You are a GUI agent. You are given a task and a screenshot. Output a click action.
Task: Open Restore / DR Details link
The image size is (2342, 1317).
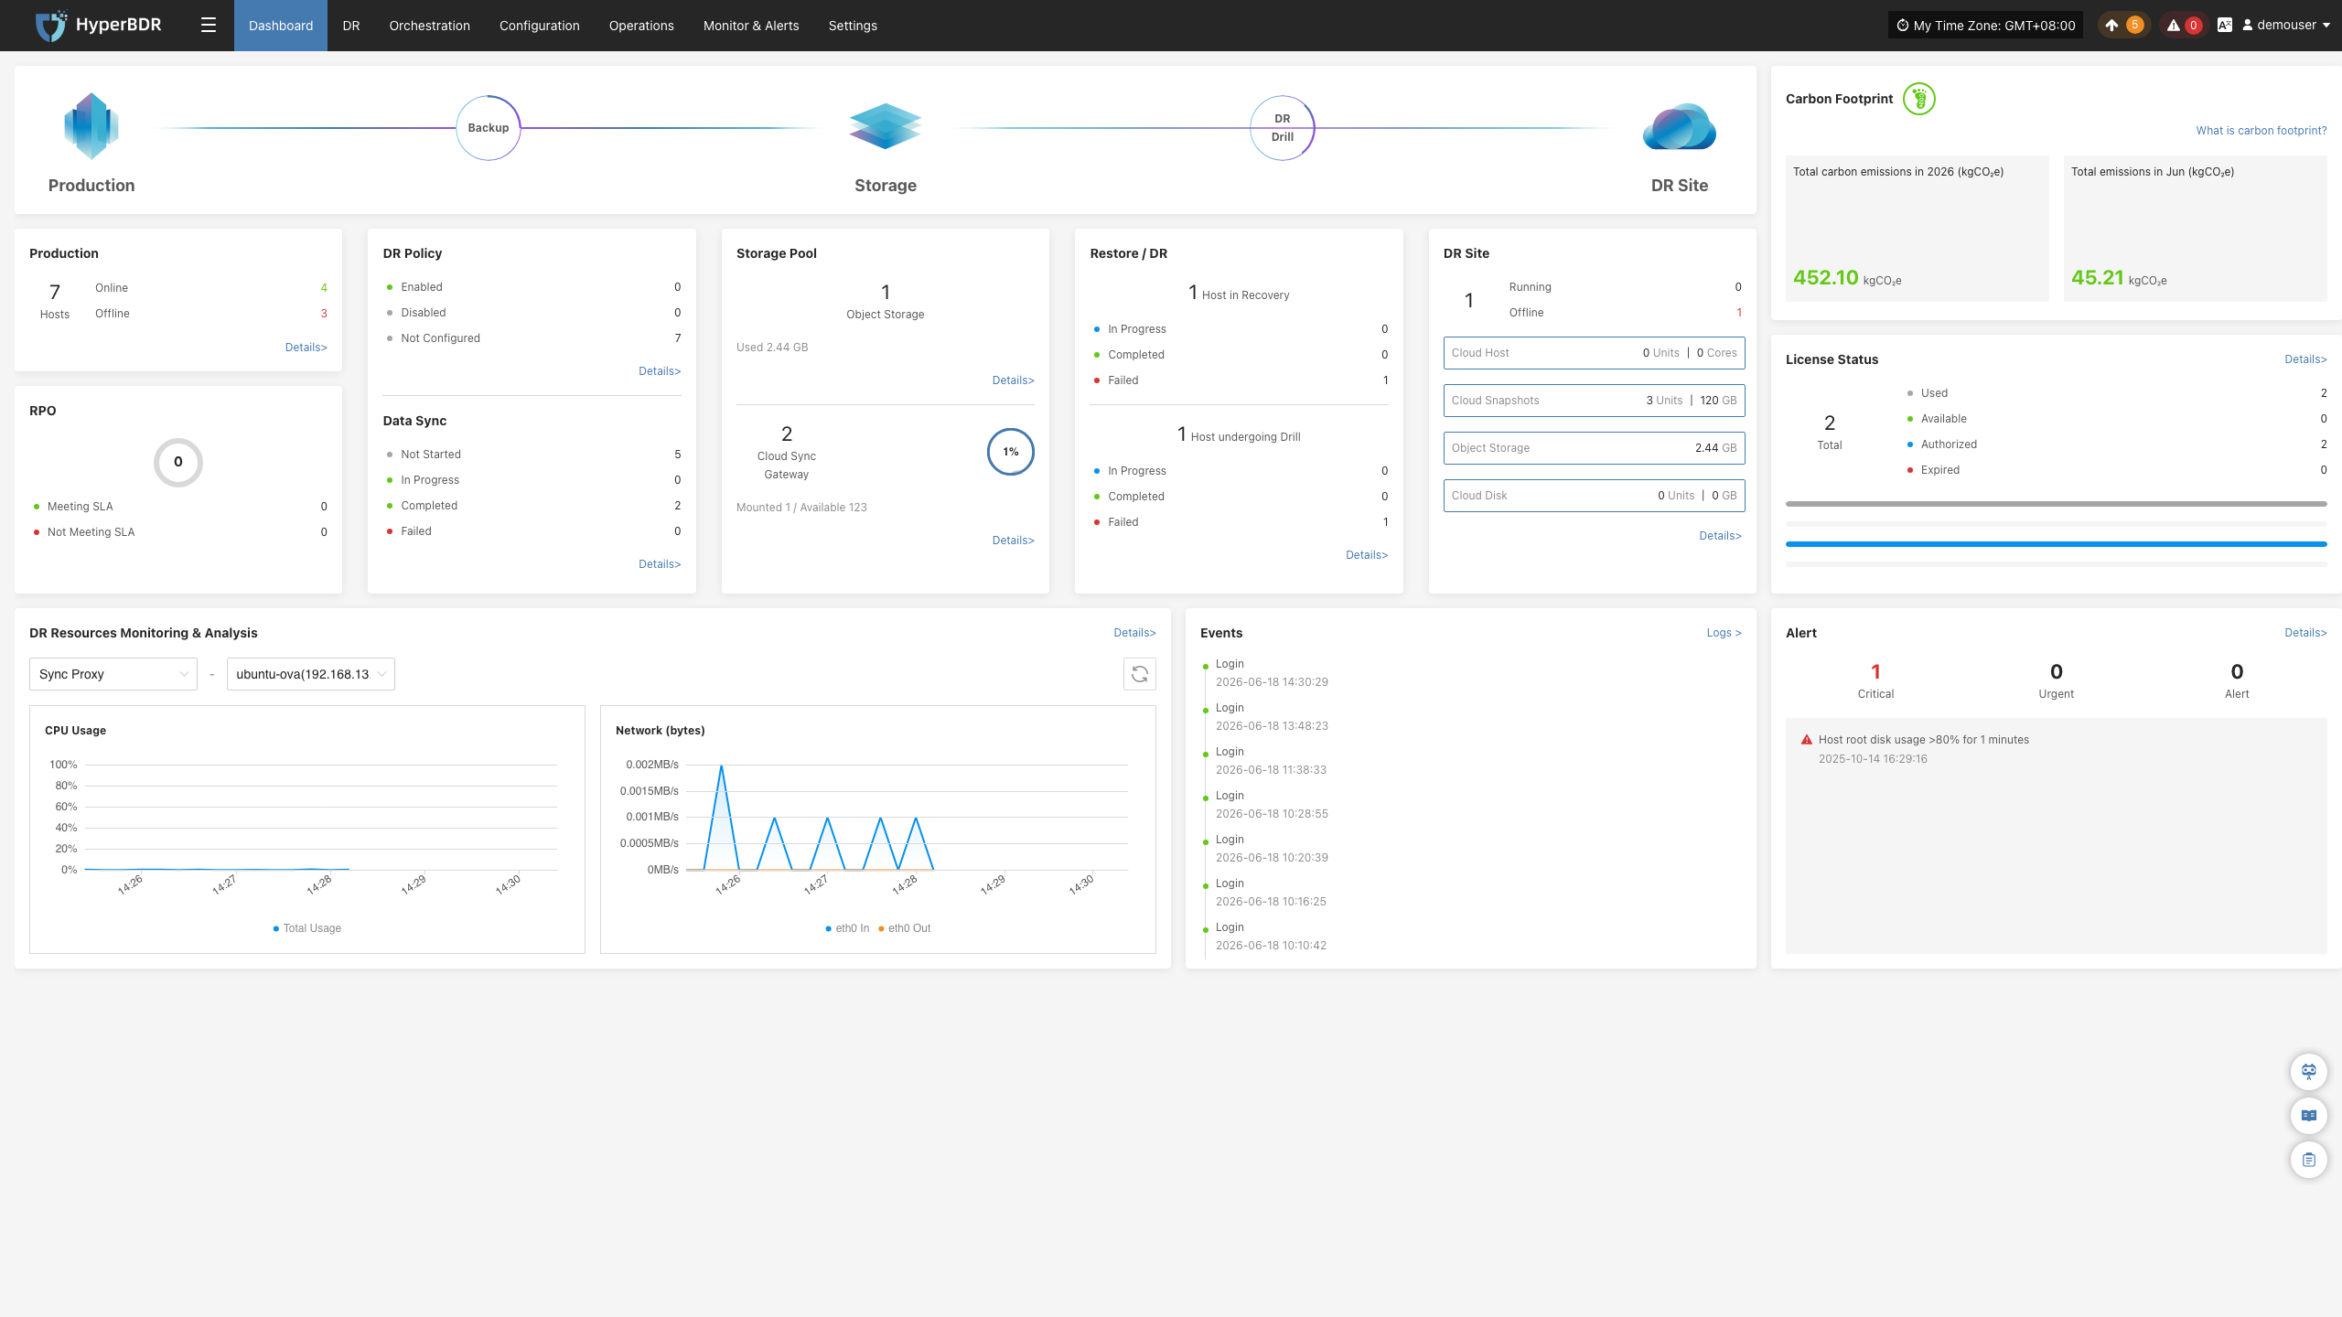click(1367, 555)
